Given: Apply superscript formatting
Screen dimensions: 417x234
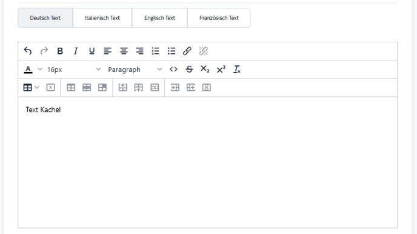Looking at the screenshot, I should (221, 70).
